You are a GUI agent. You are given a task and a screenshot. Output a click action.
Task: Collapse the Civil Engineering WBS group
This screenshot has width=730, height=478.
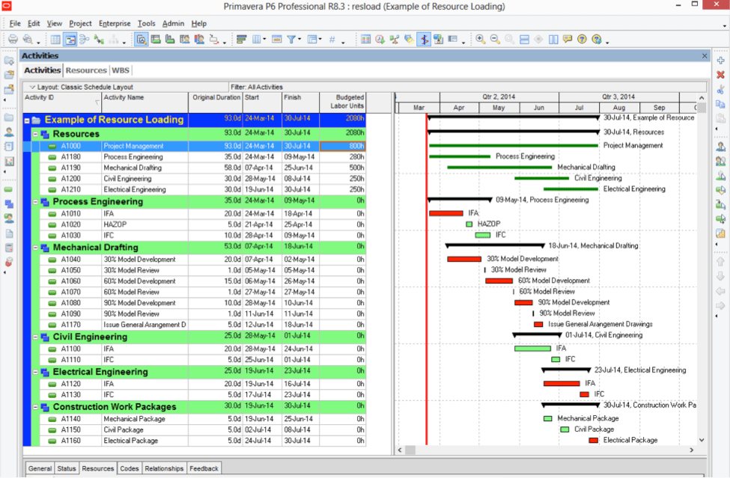35,337
